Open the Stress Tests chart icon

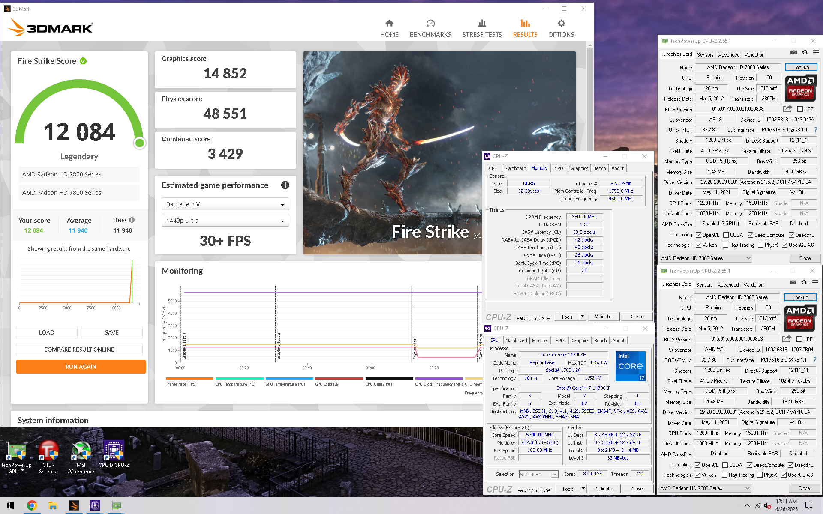click(x=482, y=23)
